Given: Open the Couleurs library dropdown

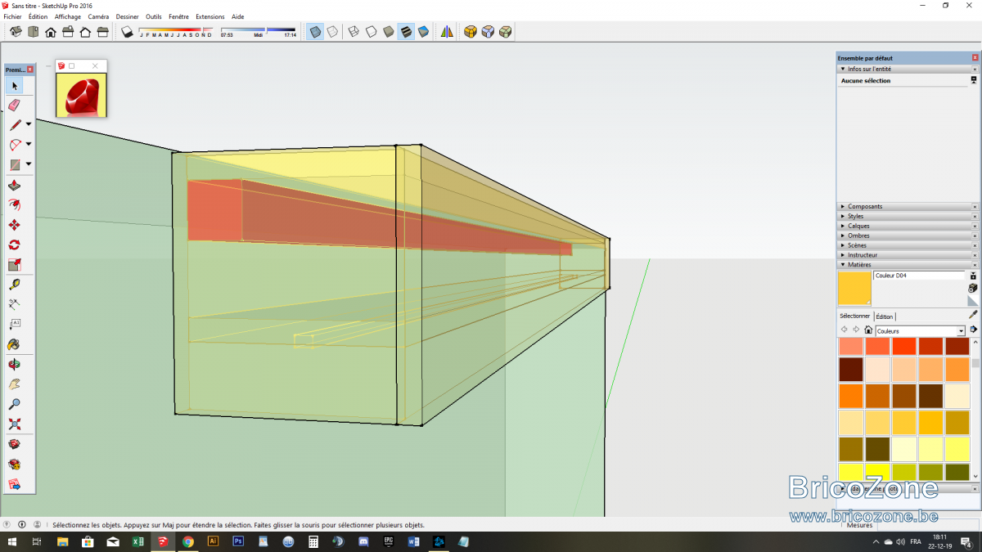Looking at the screenshot, I should [x=962, y=331].
